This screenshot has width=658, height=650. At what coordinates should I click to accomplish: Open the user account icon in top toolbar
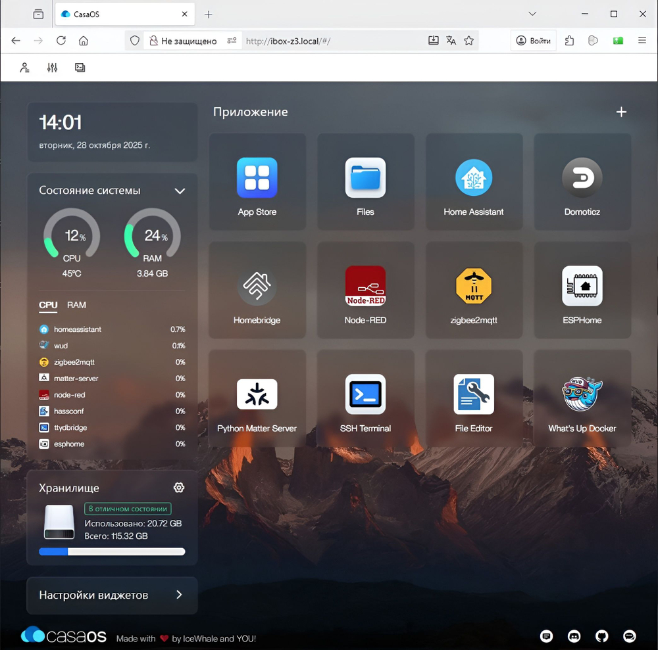click(x=24, y=67)
